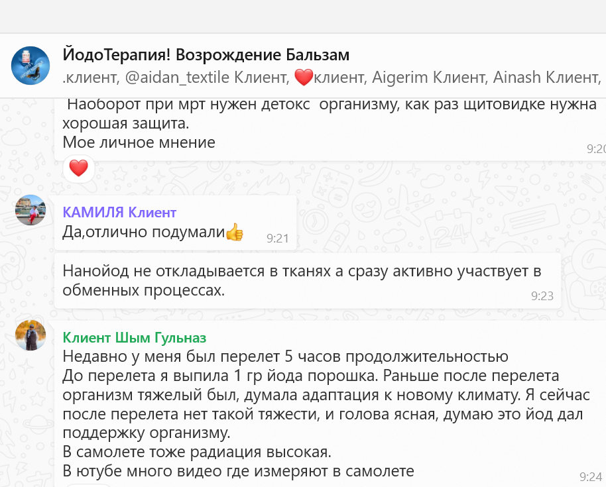Select the 'Да,отлично подумали' message text
Screen dimensions: 606x487
[x=144, y=233]
